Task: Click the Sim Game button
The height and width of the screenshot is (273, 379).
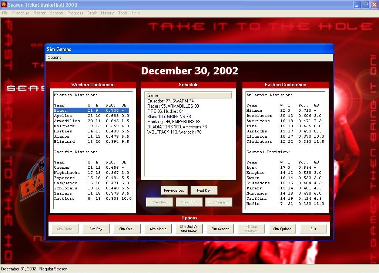Action: (x=65, y=229)
